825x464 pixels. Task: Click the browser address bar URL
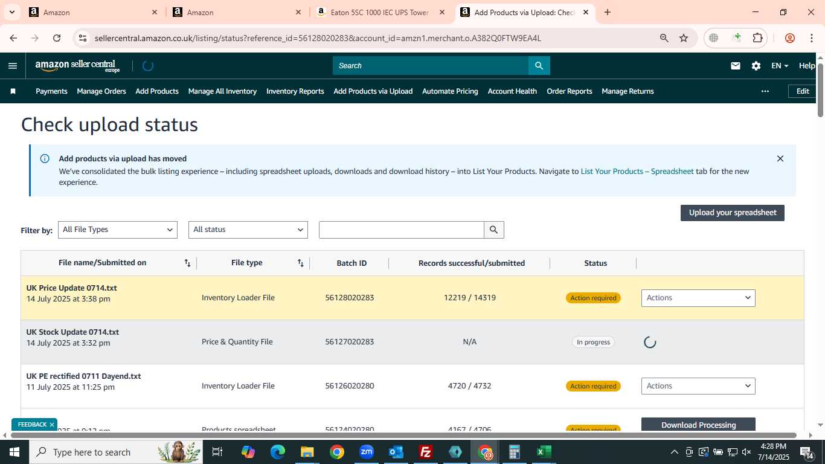click(x=318, y=38)
